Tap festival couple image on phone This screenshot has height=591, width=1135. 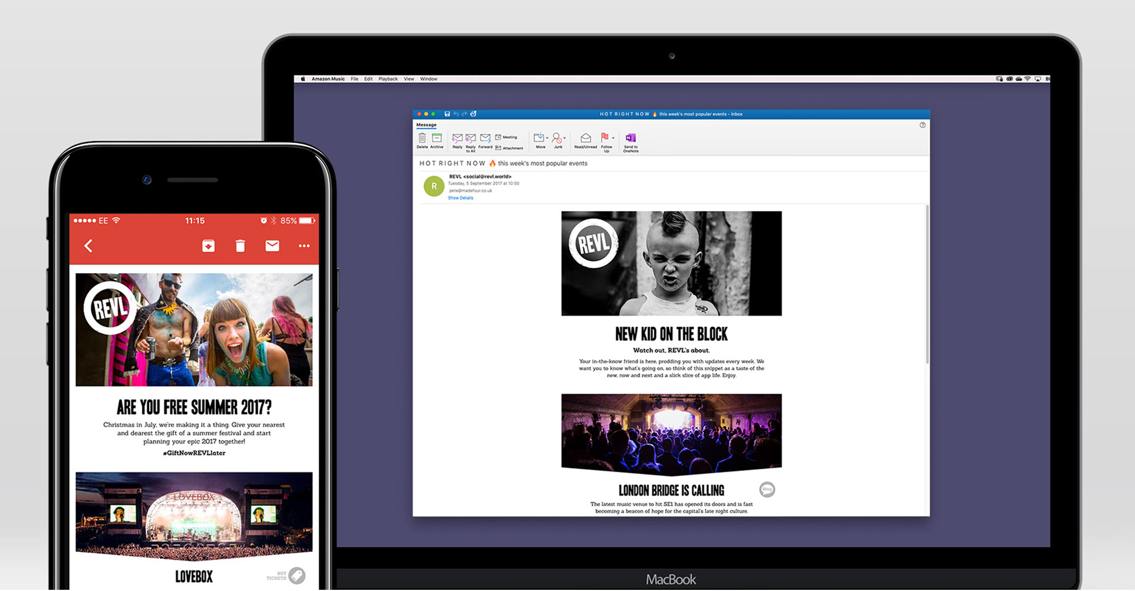coord(194,330)
